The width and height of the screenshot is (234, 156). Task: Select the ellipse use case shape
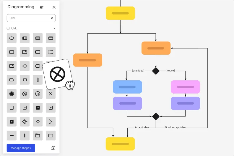click(12, 38)
